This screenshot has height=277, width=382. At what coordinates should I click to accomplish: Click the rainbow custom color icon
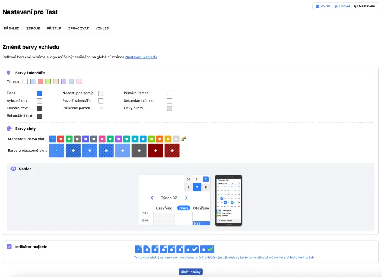point(184,139)
